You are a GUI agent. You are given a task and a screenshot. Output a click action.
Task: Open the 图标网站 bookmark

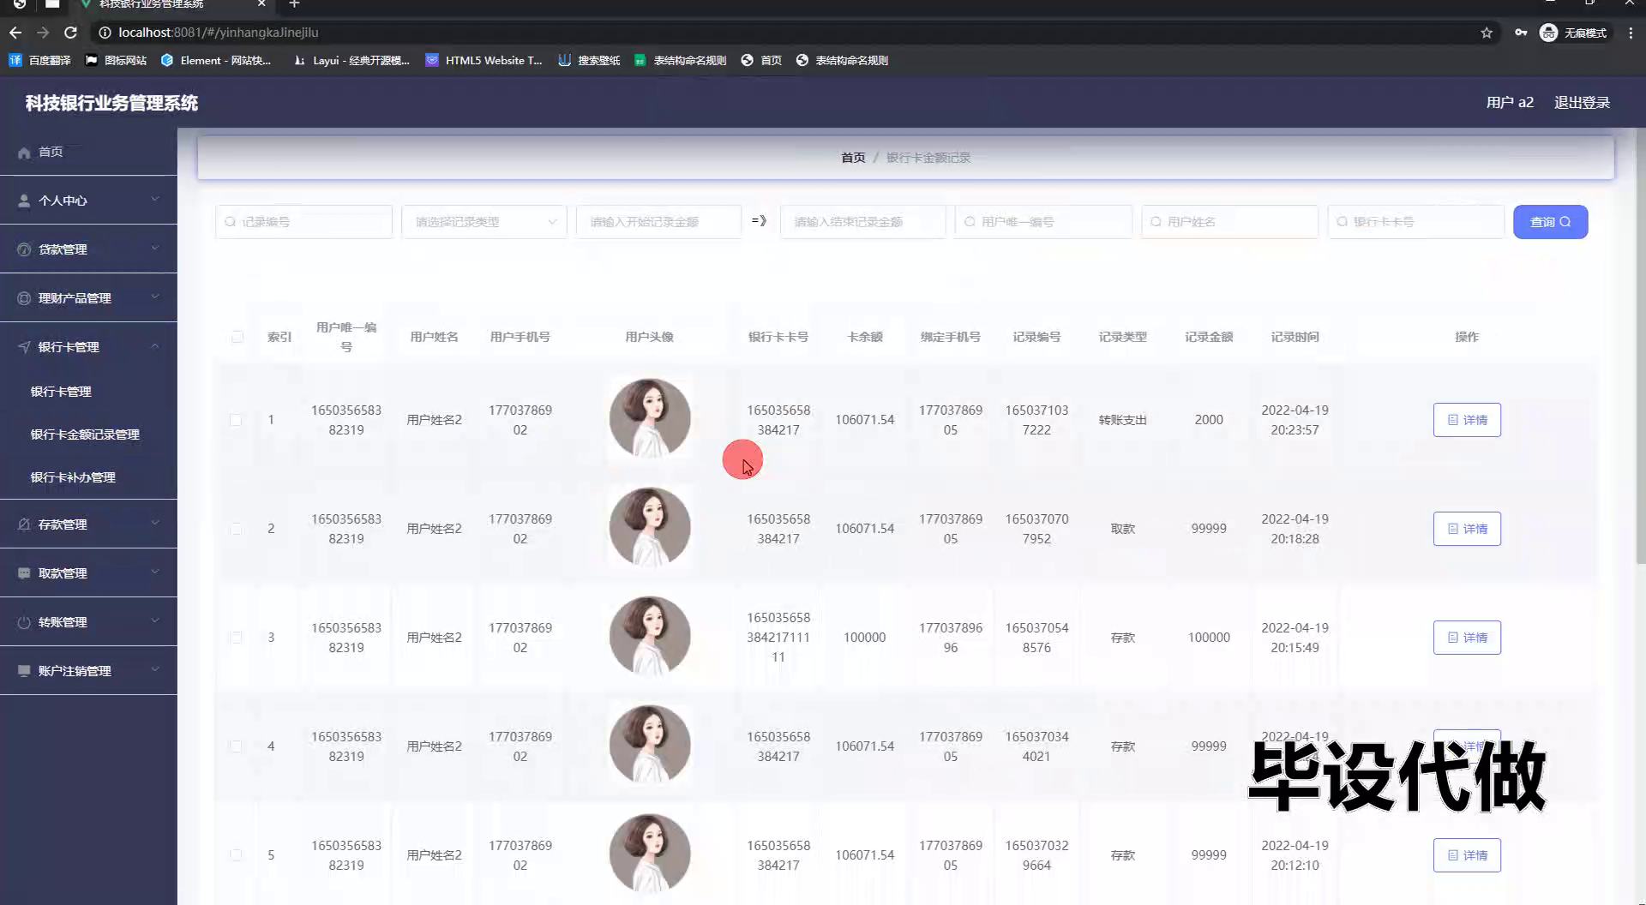116,60
